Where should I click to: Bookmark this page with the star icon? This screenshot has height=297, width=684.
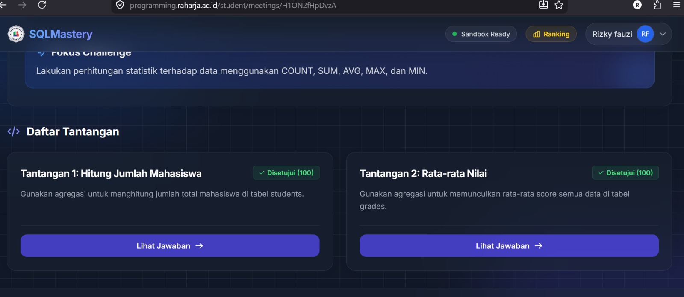click(559, 5)
